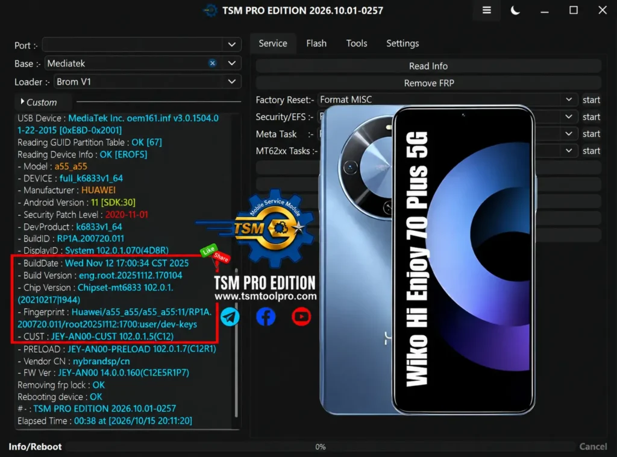Screen dimensions: 617x457
Task: Open the hamburger menu icon
Action: point(487,10)
